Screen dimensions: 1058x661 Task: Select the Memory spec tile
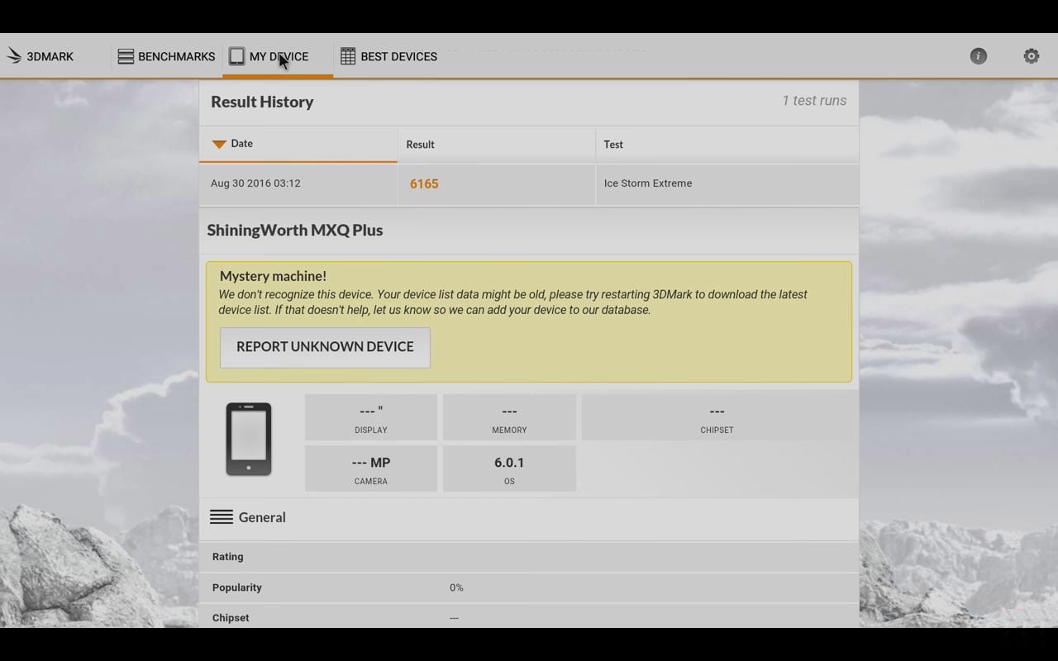(509, 417)
